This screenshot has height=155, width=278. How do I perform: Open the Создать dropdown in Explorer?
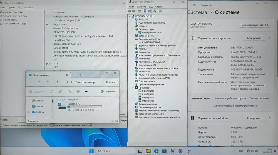(x=37, y=92)
